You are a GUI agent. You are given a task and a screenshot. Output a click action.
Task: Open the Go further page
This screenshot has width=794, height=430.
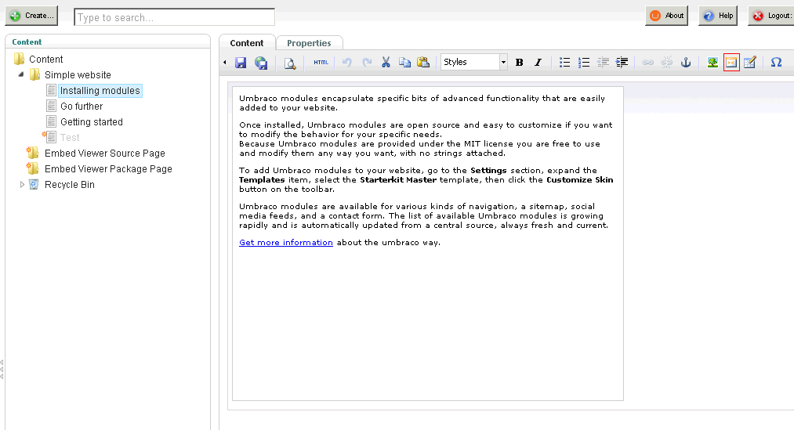point(82,107)
